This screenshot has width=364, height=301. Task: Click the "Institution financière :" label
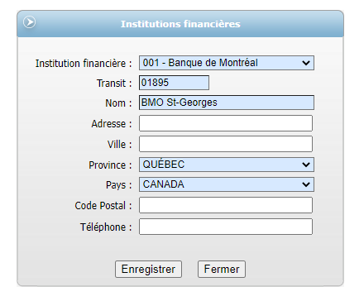pyautogui.click(x=84, y=64)
